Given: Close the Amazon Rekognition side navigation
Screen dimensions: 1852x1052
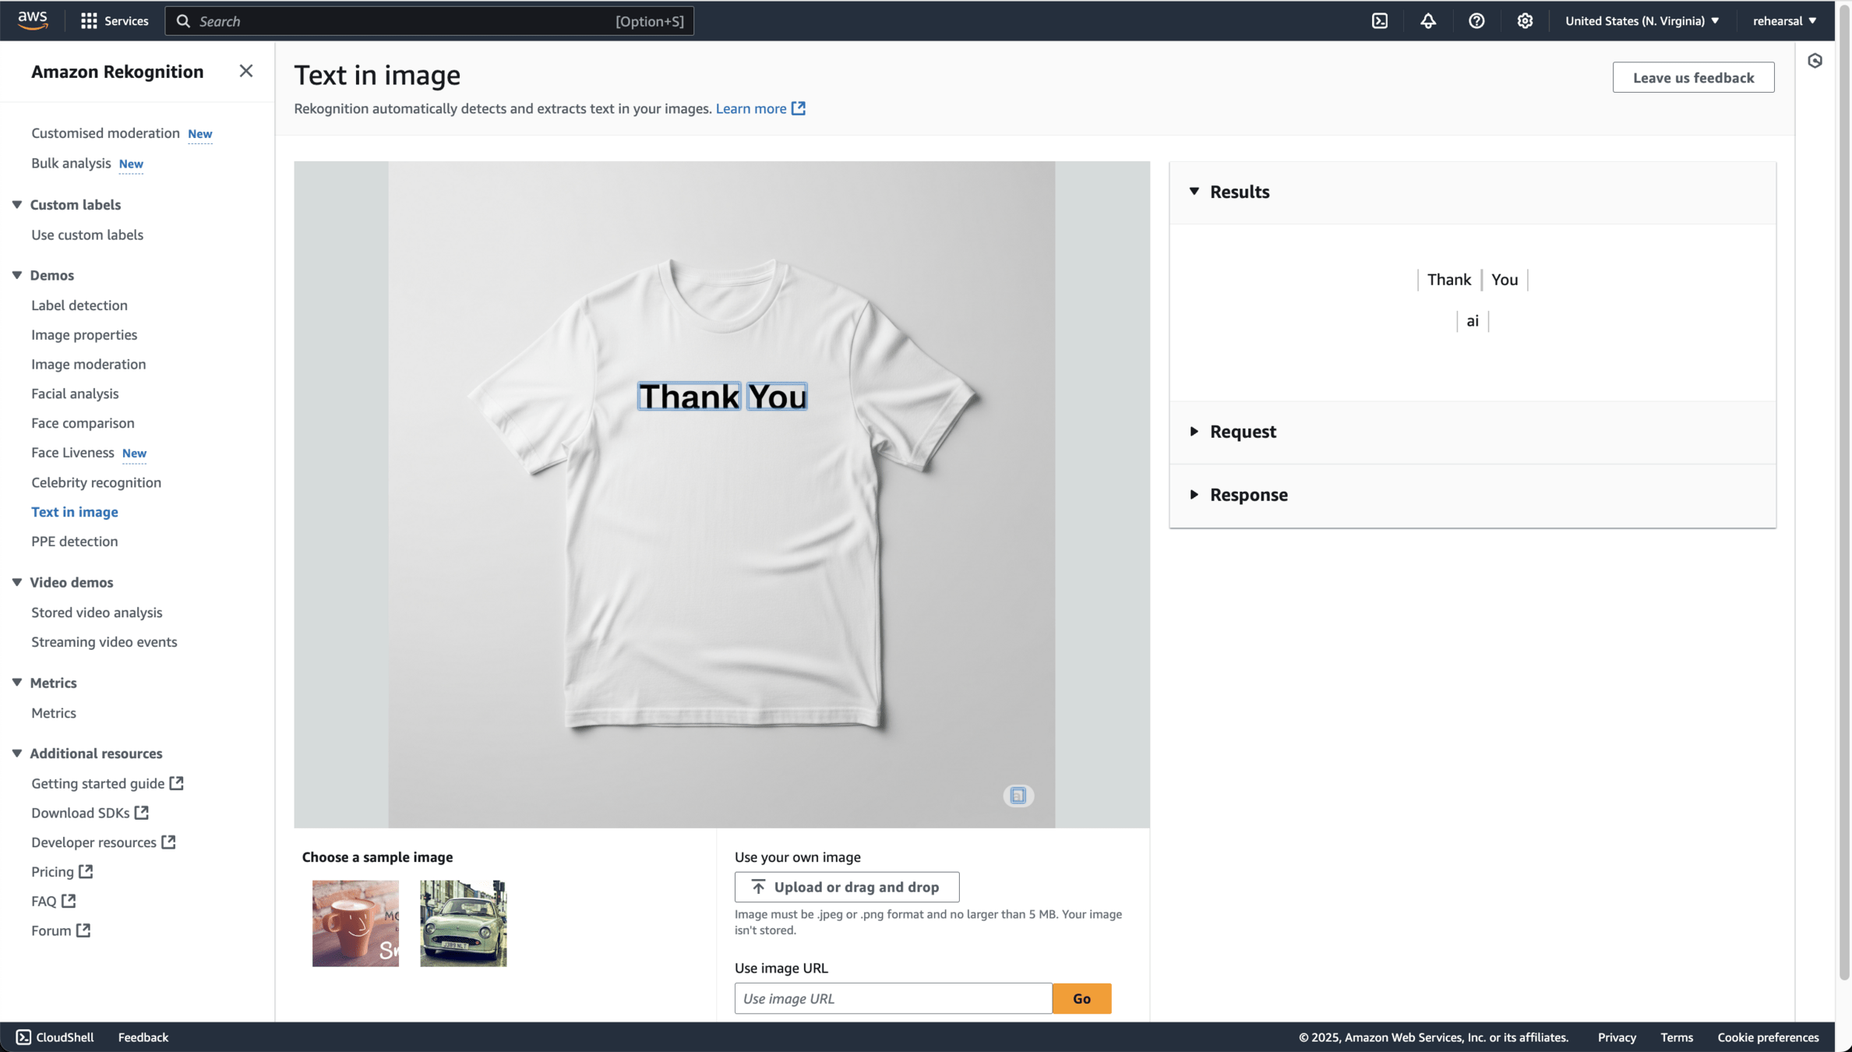Looking at the screenshot, I should click(246, 71).
